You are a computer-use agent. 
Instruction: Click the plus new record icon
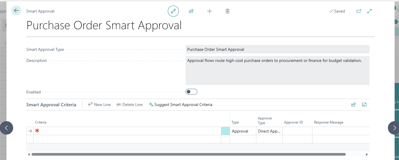(x=209, y=11)
